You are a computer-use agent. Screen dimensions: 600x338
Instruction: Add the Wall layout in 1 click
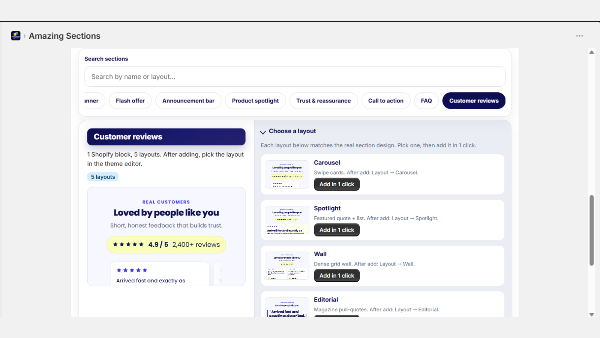[337, 276]
